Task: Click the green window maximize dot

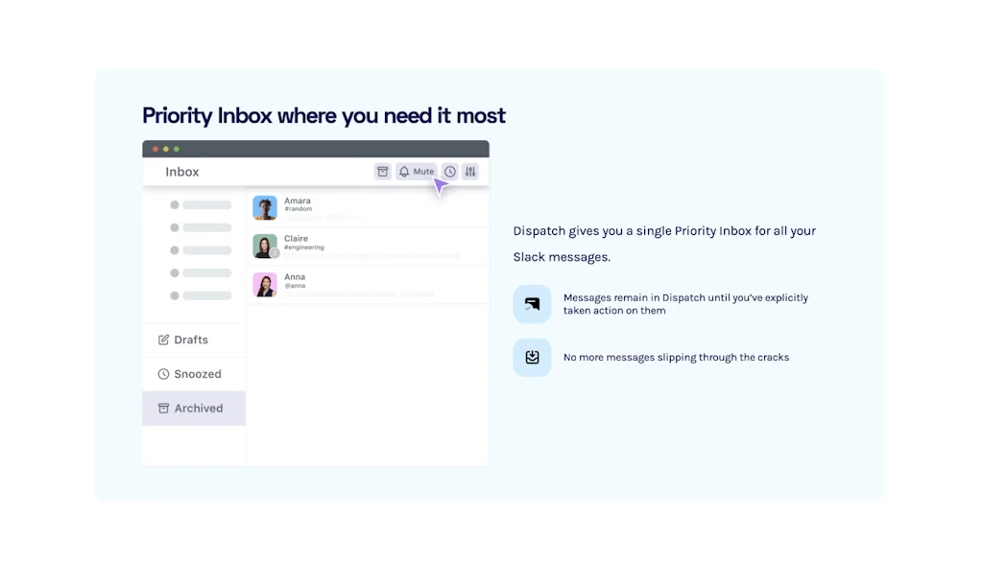Action: click(x=177, y=150)
